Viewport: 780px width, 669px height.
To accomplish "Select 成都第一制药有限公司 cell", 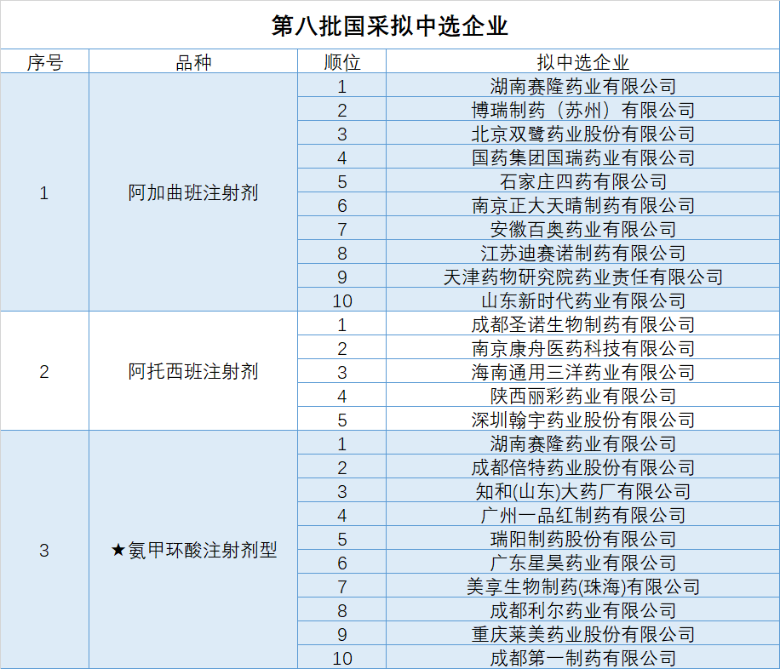I will pos(582,658).
